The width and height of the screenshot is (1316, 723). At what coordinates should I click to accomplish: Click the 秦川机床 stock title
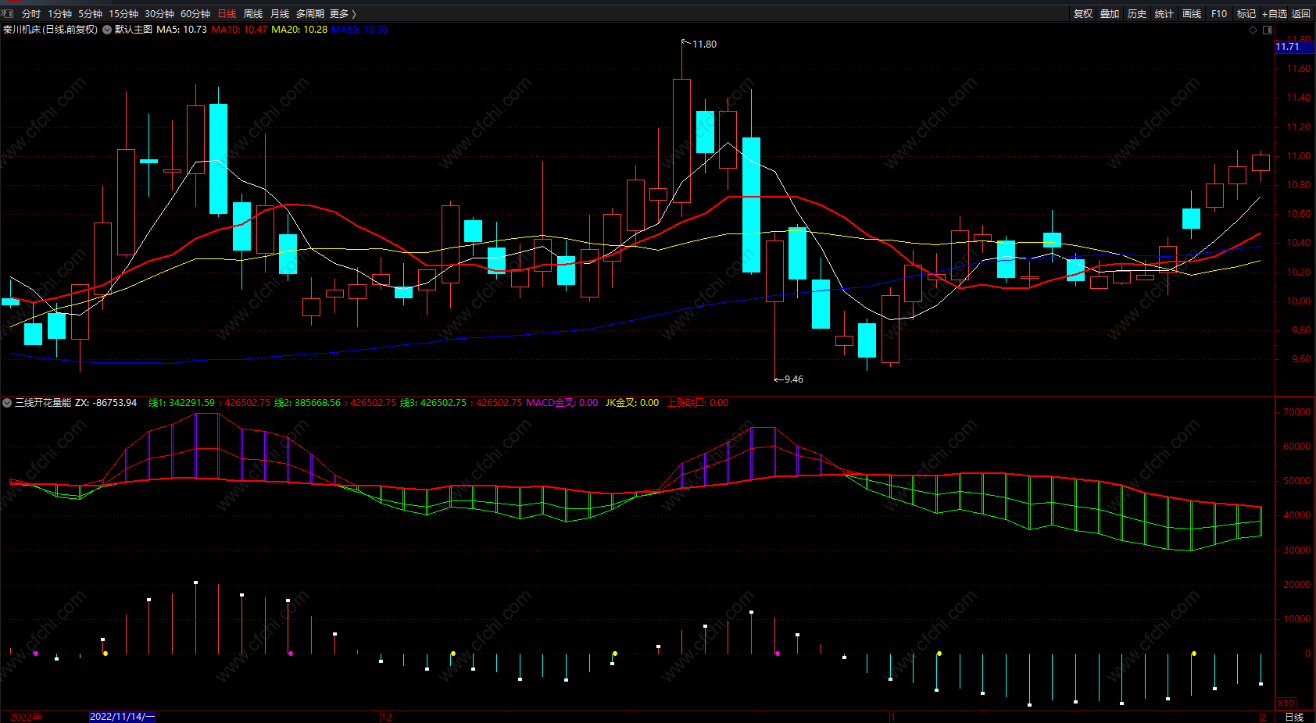click(51, 30)
